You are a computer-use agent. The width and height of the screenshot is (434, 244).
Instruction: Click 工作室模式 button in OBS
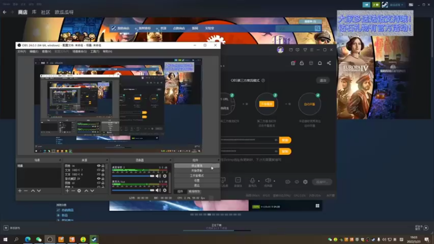(x=197, y=176)
